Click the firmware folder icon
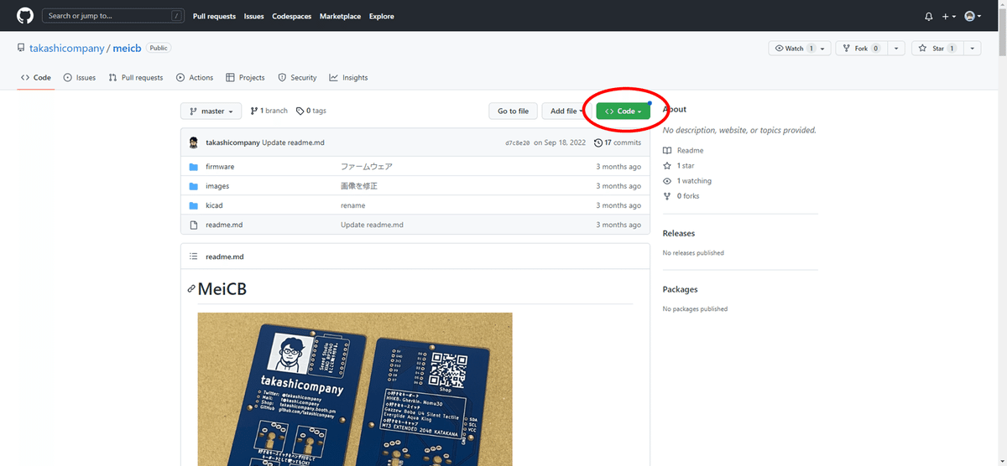 point(194,167)
